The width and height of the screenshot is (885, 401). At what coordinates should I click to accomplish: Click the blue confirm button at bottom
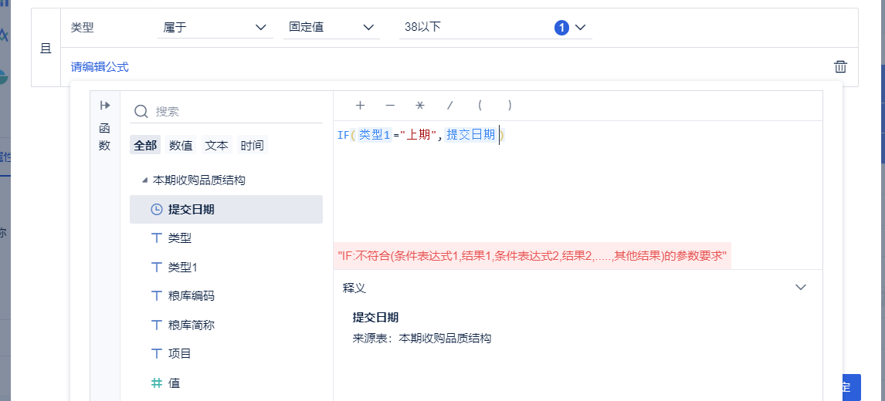click(850, 387)
